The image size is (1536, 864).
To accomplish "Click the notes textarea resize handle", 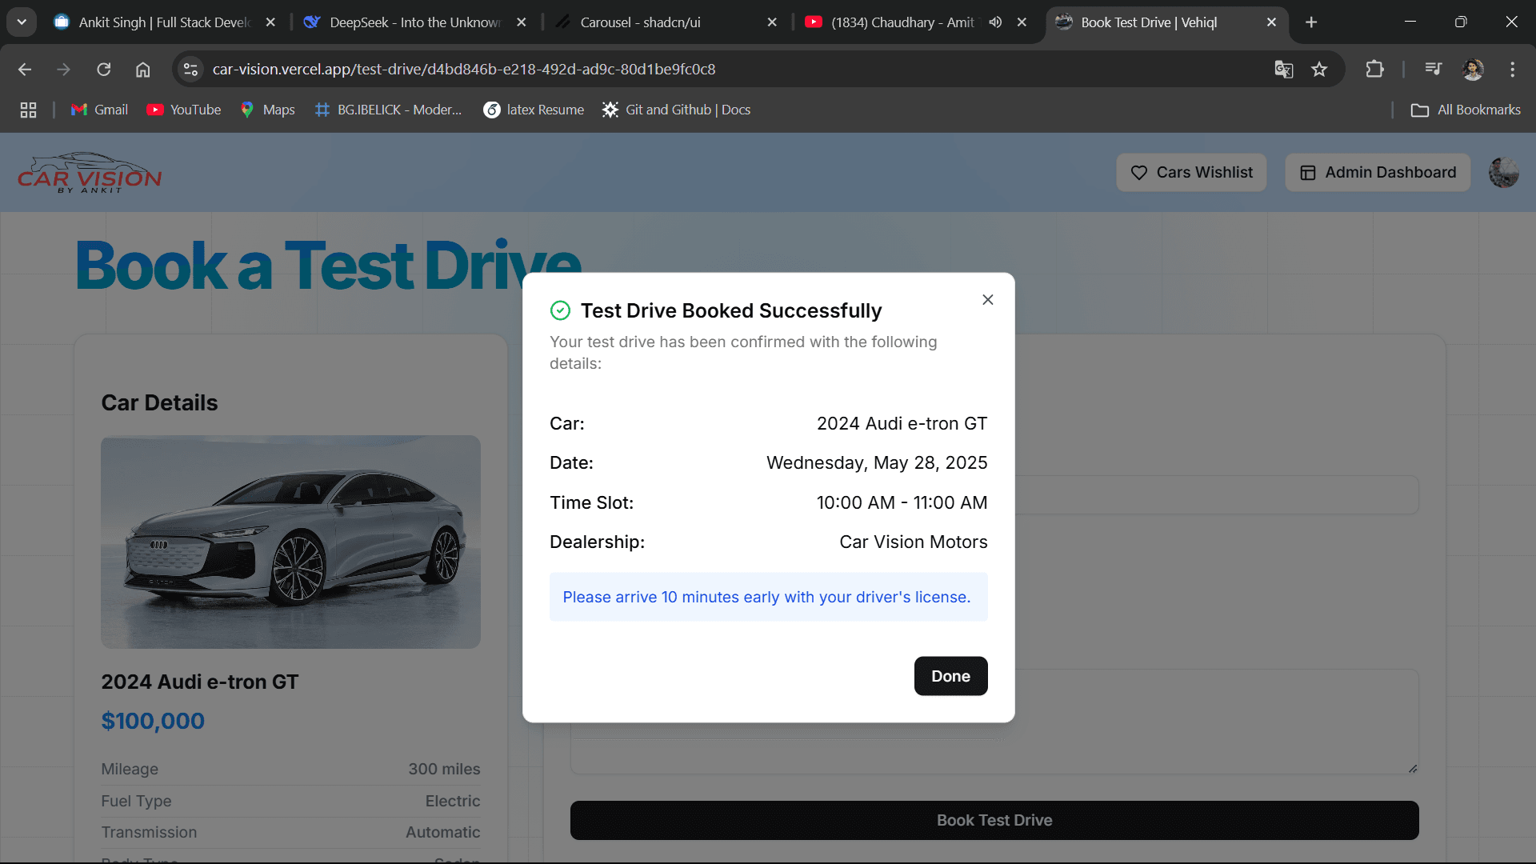I will point(1412,768).
